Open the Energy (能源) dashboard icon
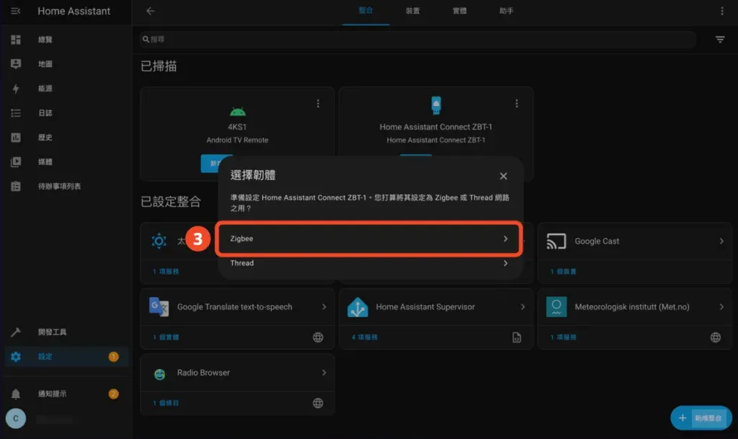 (x=14, y=88)
